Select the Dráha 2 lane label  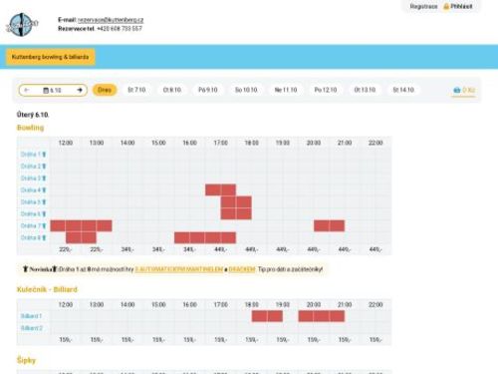pyautogui.click(x=30, y=167)
